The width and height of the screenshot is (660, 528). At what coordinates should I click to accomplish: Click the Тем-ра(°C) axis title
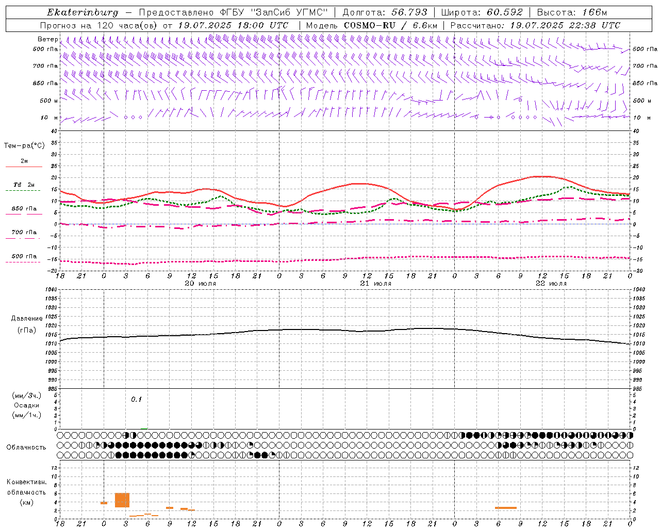click(x=24, y=146)
